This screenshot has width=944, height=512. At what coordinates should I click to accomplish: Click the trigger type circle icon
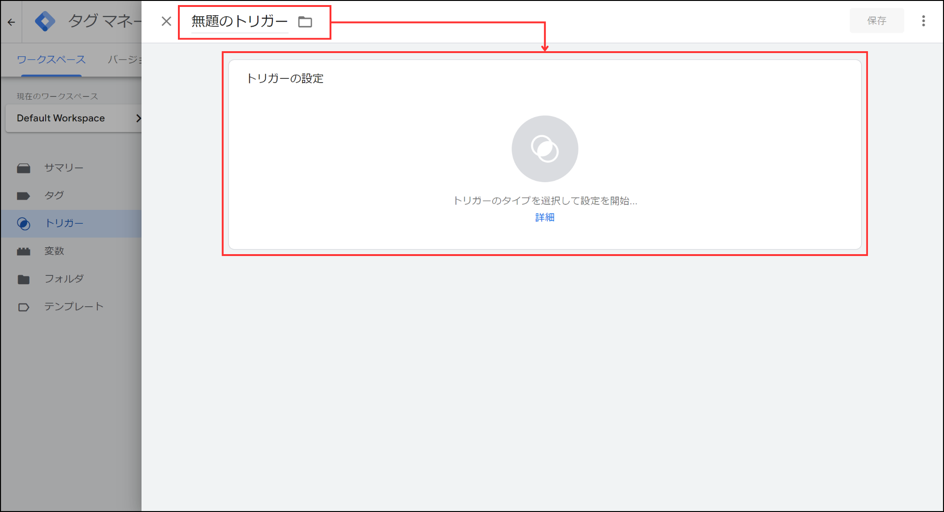(x=545, y=149)
